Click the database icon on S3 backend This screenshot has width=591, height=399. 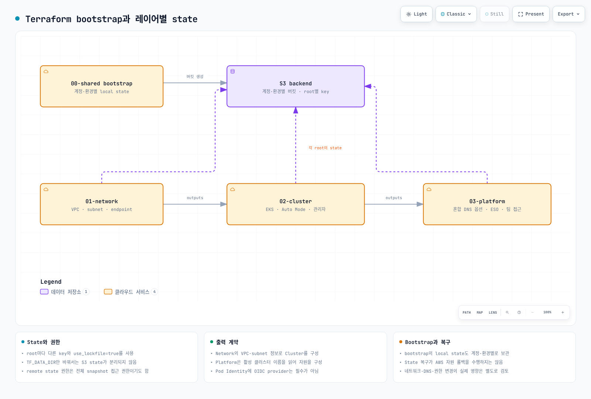233,72
